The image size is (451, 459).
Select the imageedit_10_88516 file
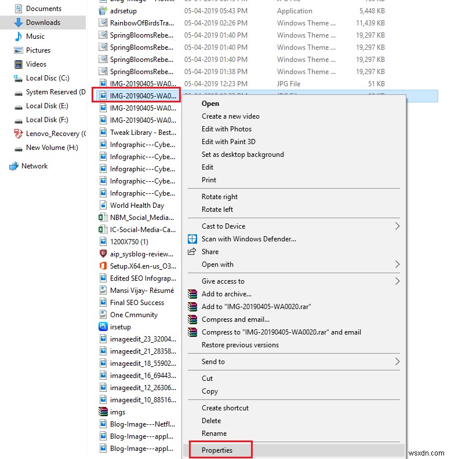pyautogui.click(x=143, y=400)
